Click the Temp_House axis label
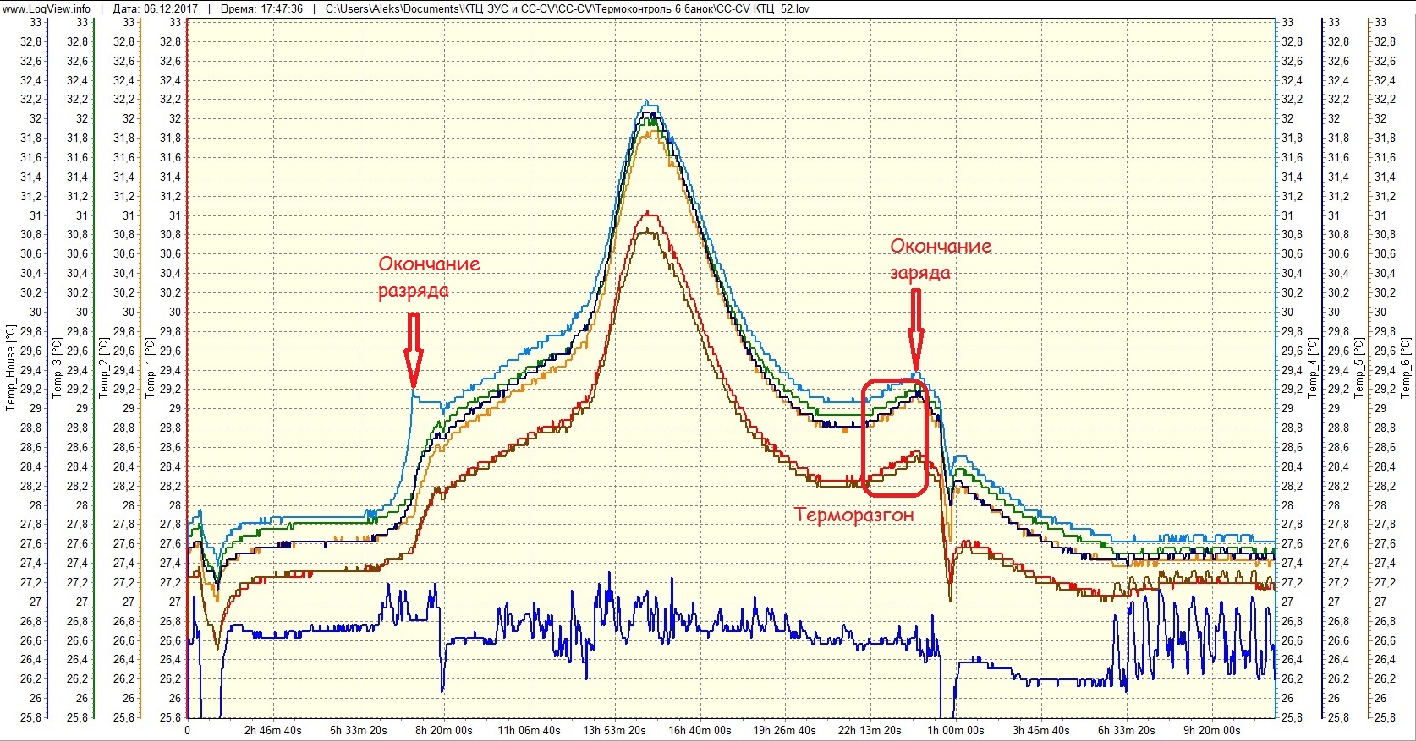Screen dimensions: 1416x741 pyautogui.click(x=11, y=368)
